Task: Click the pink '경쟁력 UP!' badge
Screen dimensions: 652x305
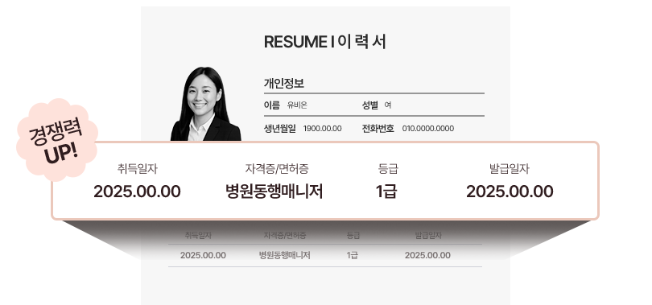Action: point(56,139)
